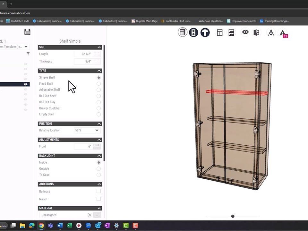The image size is (308, 231).
Task: Click the save floppy disk icon
Action: tap(27, 32)
